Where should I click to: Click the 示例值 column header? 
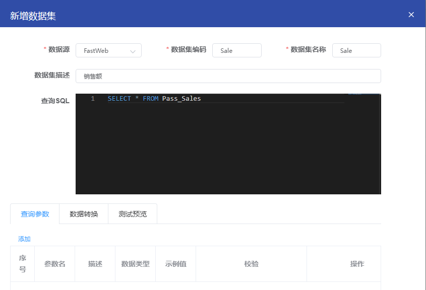click(x=175, y=264)
